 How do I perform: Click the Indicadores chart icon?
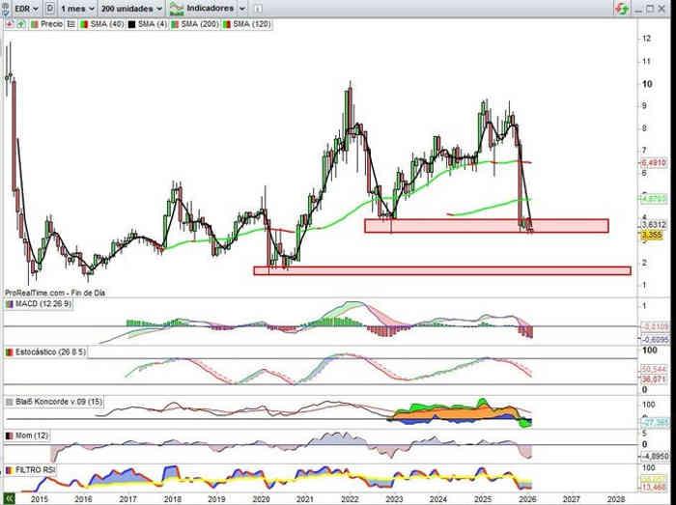click(x=178, y=8)
